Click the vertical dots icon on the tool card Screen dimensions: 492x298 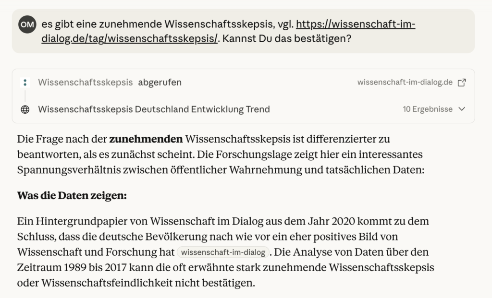coord(25,82)
